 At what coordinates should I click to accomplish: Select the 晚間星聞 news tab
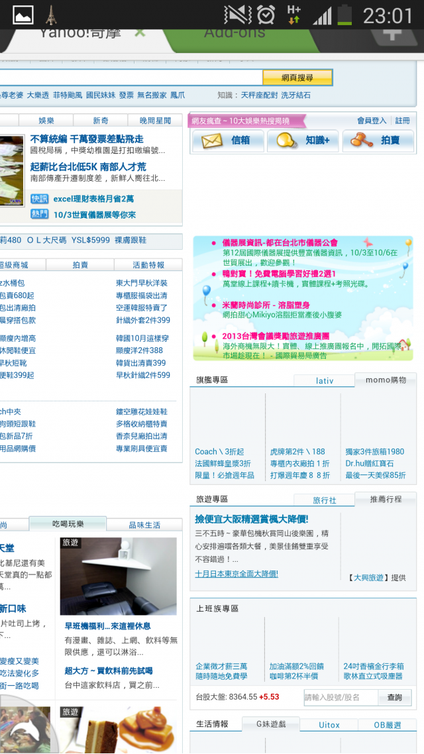pyautogui.click(x=155, y=121)
